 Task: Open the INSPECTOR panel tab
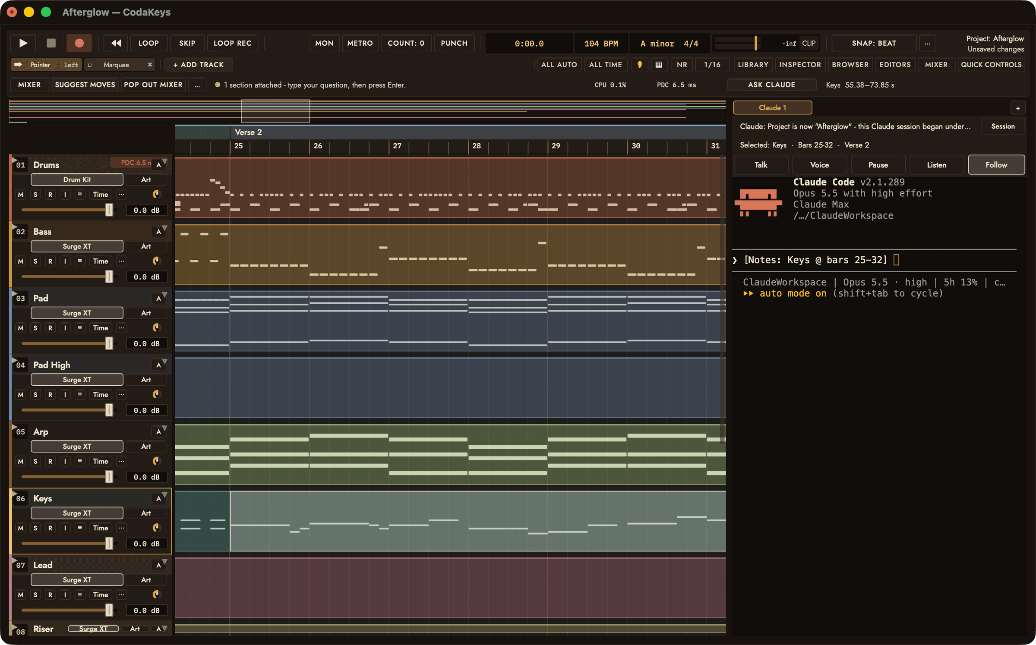[x=800, y=65]
